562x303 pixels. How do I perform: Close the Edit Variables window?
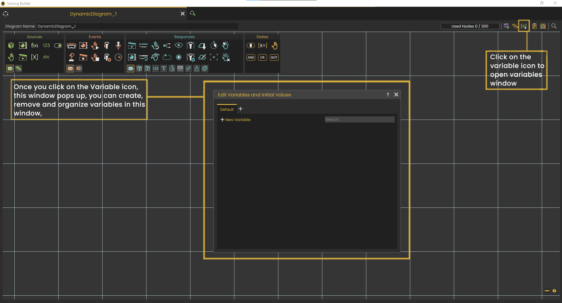pyautogui.click(x=396, y=94)
